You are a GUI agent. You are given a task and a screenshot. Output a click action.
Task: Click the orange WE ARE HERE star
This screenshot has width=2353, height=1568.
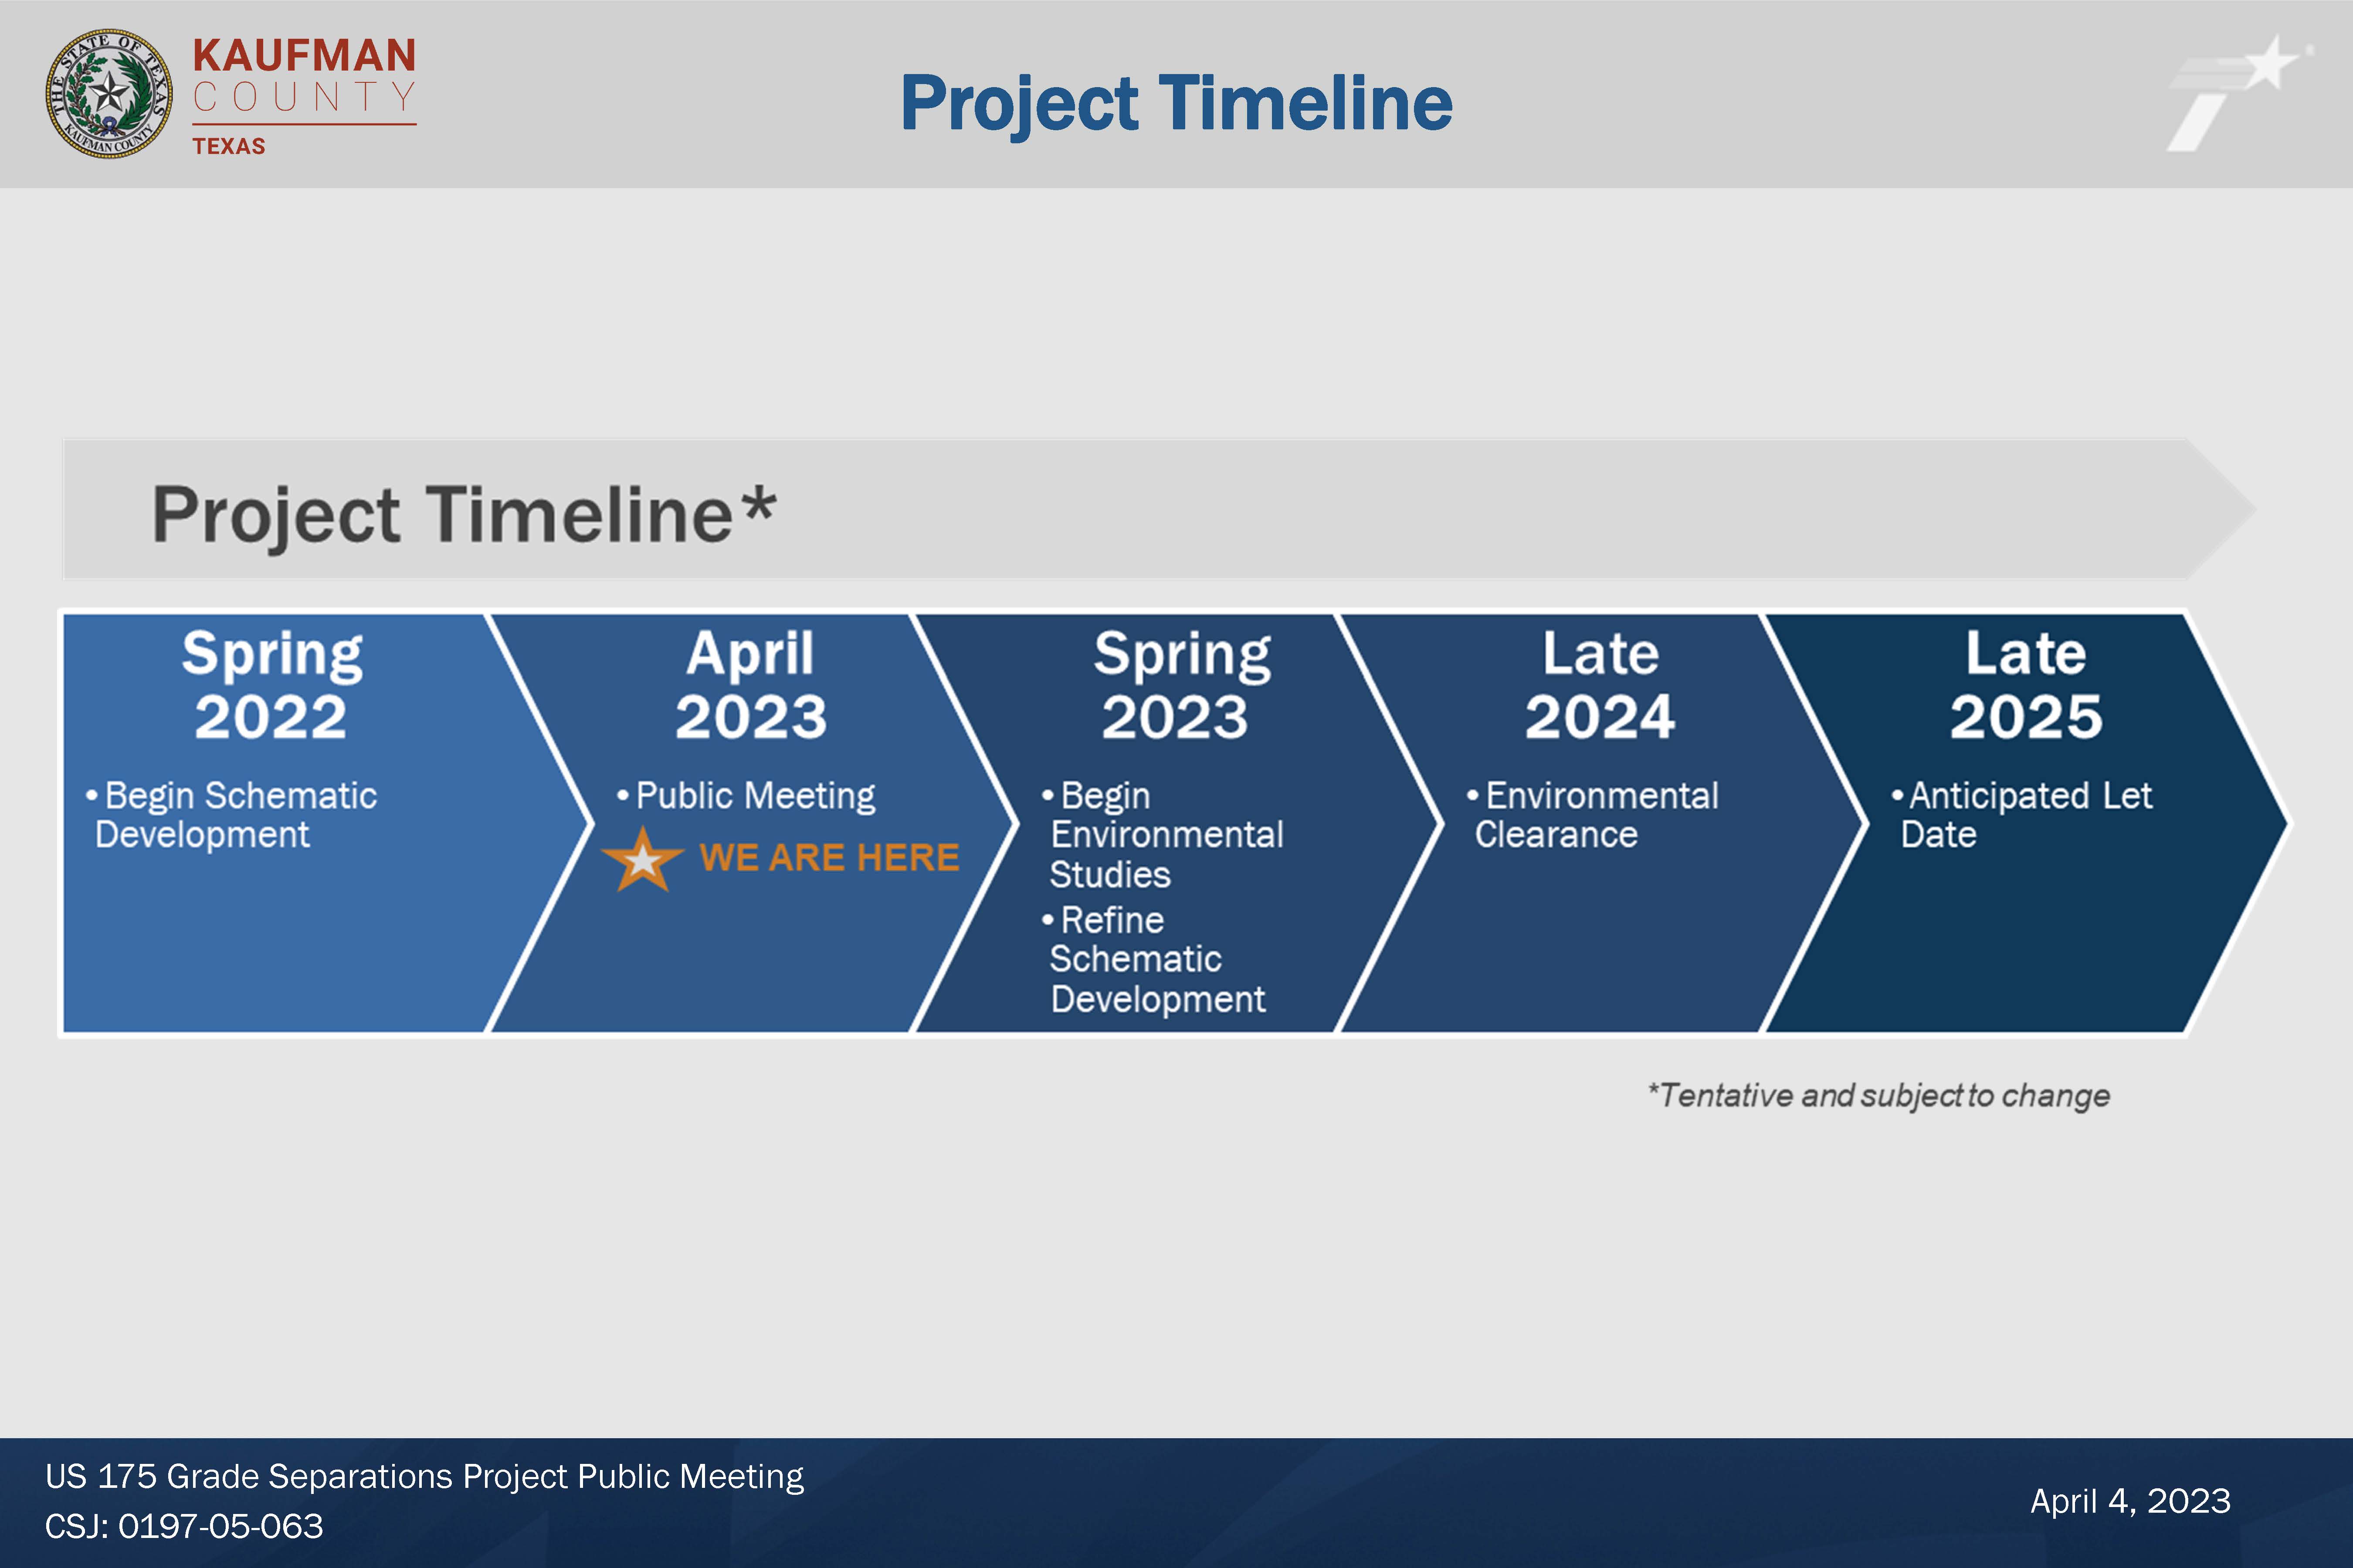tap(642, 859)
